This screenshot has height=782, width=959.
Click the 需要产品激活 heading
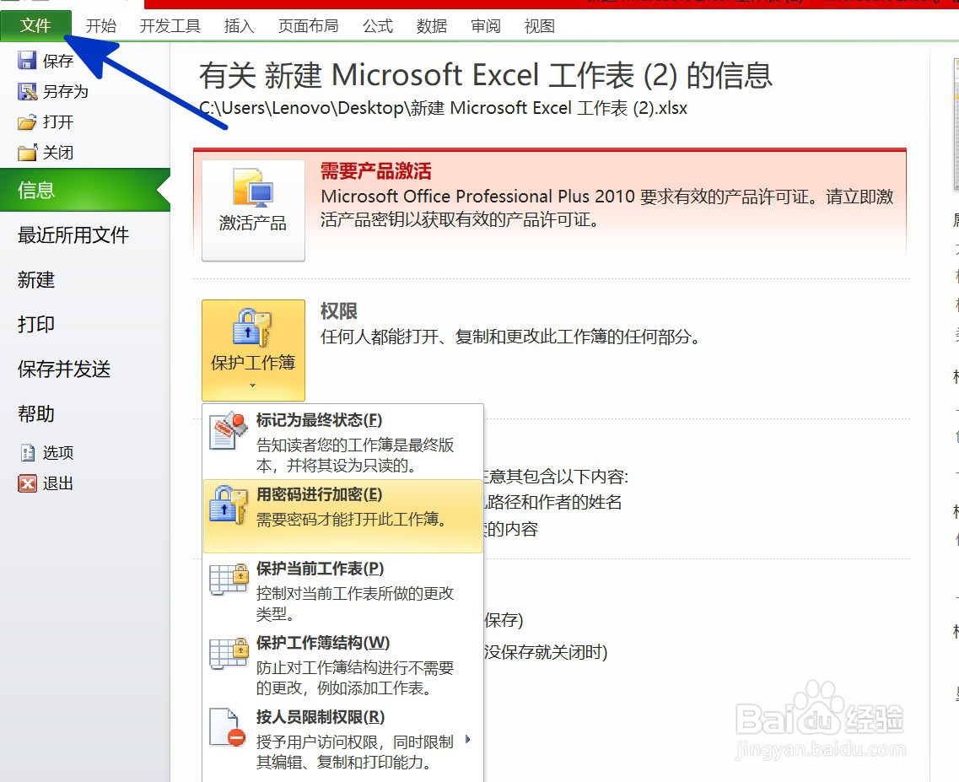click(376, 171)
